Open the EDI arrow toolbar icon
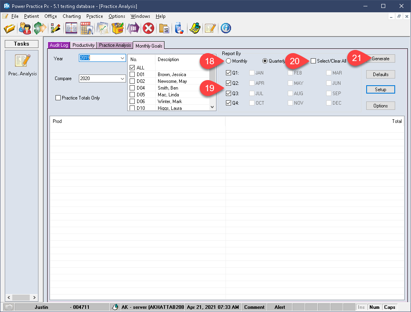The height and width of the screenshot is (312, 411). 133,28
